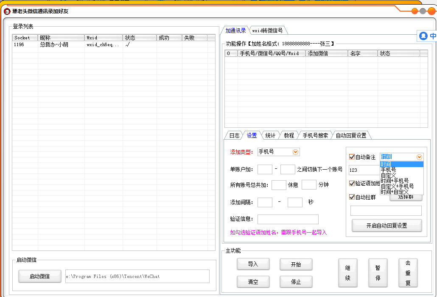This screenshot has height=297, width=437.
Task: Open the 自动回复设置 tab
Action: (x=351, y=135)
